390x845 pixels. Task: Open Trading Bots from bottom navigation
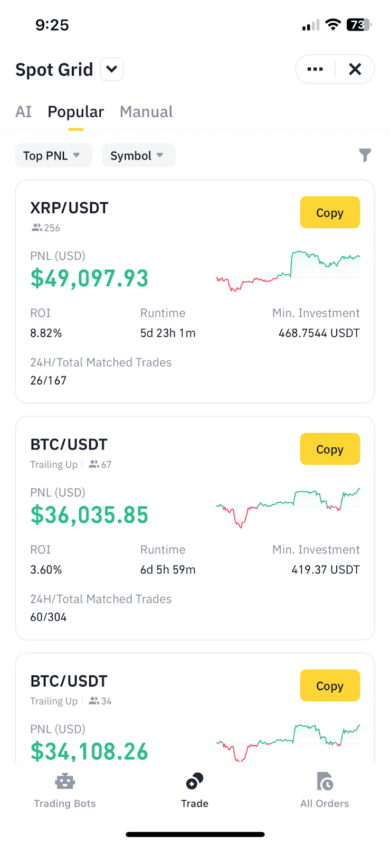click(65, 790)
